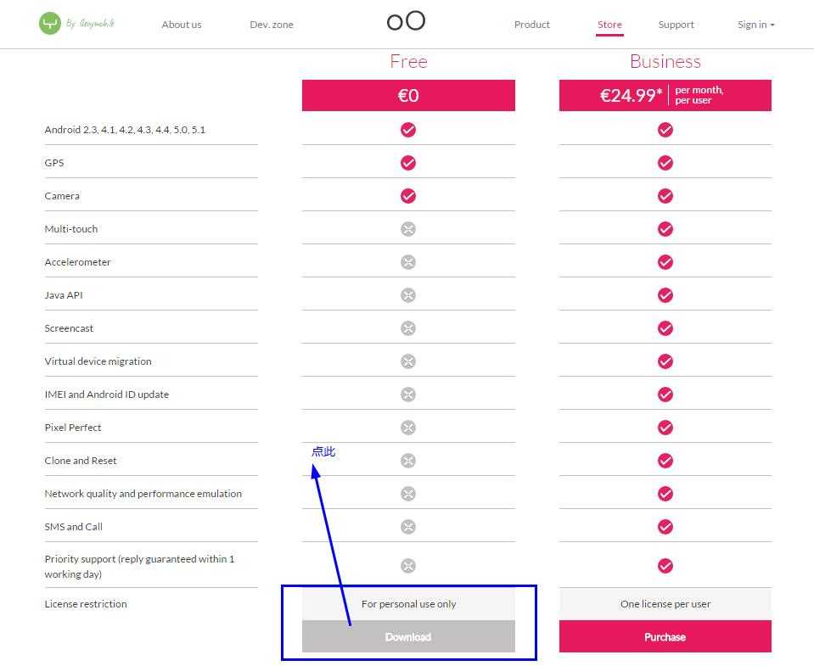Click the Free plan Camera checkmark icon
Viewport: 814px width, 666px height.
pyautogui.click(x=408, y=196)
